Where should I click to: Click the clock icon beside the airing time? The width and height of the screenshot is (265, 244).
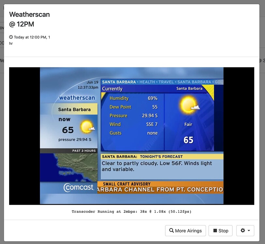click(x=10, y=37)
